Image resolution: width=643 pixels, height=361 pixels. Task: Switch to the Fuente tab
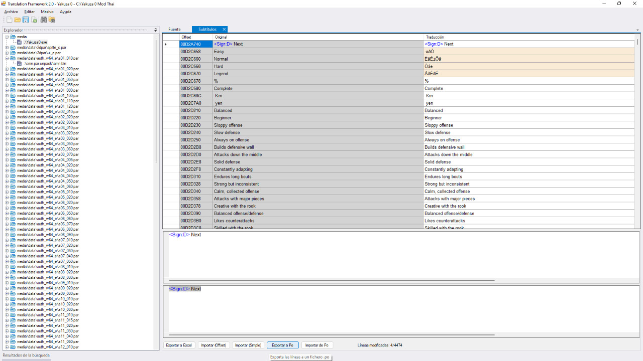(x=174, y=30)
